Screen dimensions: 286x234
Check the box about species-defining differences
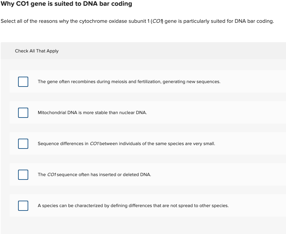(x=23, y=205)
